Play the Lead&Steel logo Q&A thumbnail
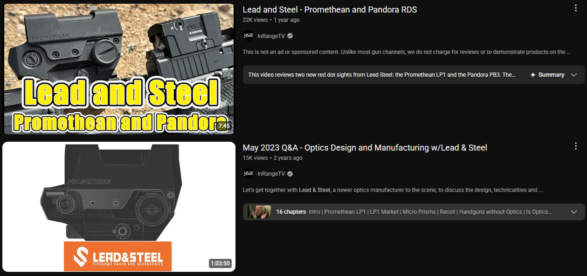The height and width of the screenshot is (276, 587). tap(119, 207)
